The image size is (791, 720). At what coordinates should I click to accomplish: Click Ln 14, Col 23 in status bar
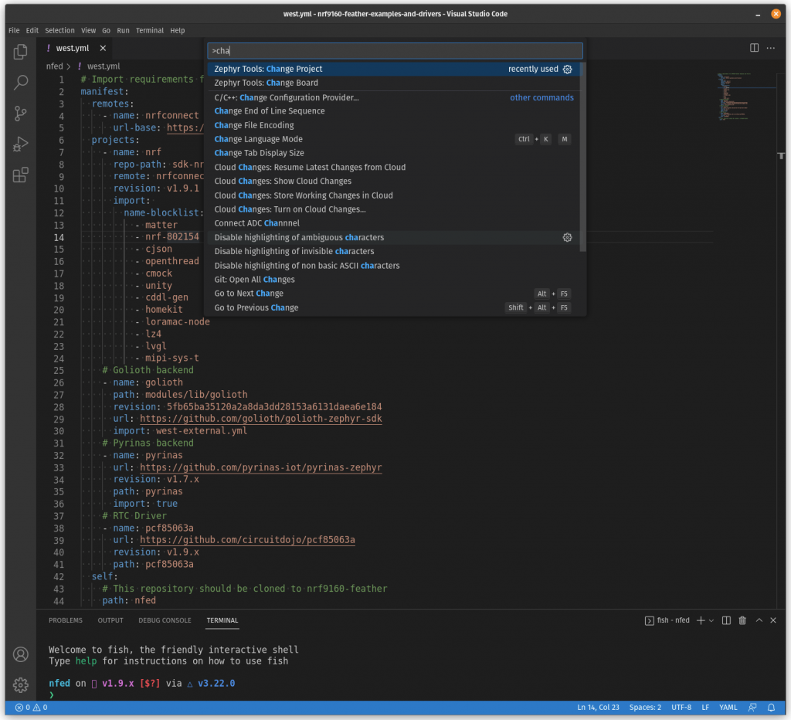pos(599,708)
